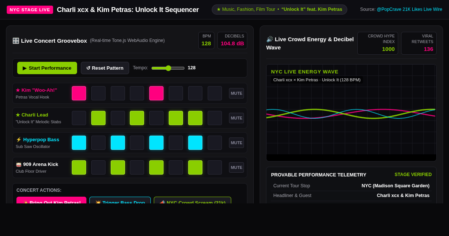Select the Viral Retweets value 136
Screen dimensions: 449x236
pos(428,49)
